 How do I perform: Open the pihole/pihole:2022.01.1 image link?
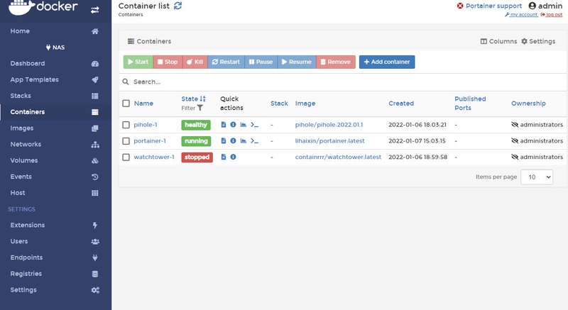[329, 125]
